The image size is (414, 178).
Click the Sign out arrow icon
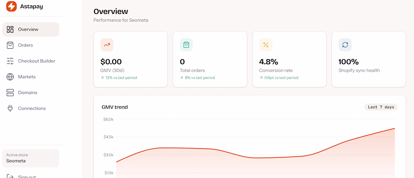tap(10, 176)
